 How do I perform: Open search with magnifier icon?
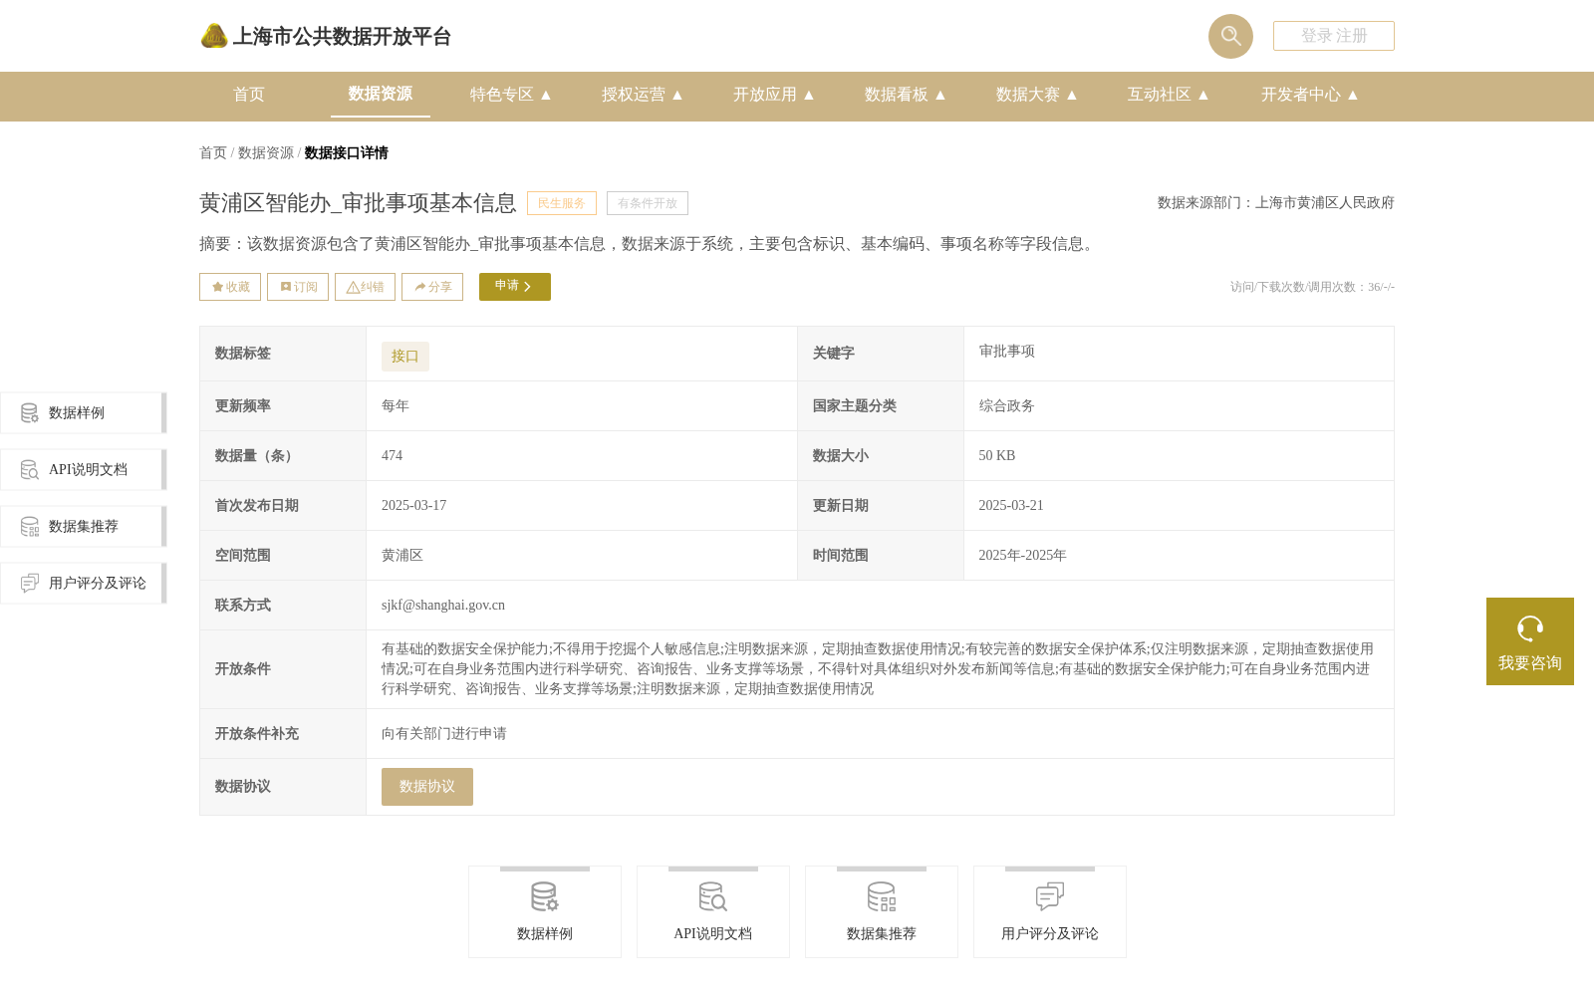point(1230,36)
